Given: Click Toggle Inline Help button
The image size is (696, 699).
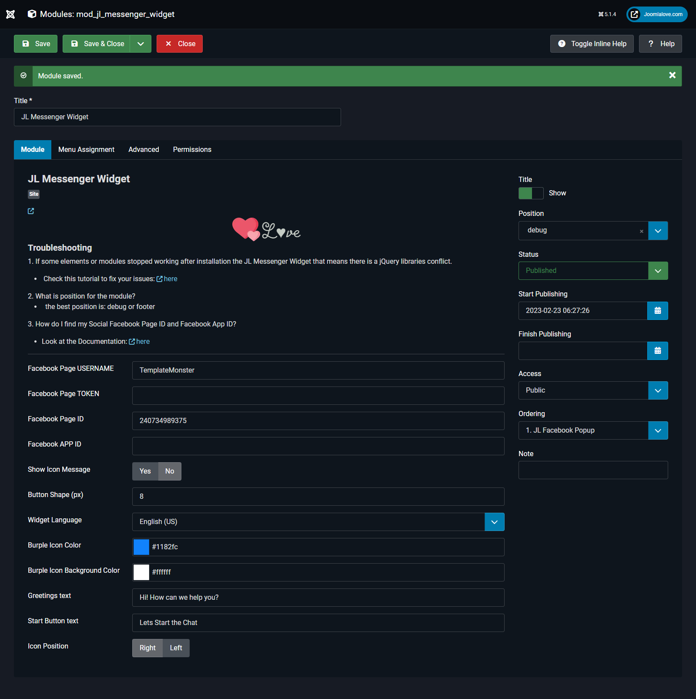Looking at the screenshot, I should tap(592, 44).
